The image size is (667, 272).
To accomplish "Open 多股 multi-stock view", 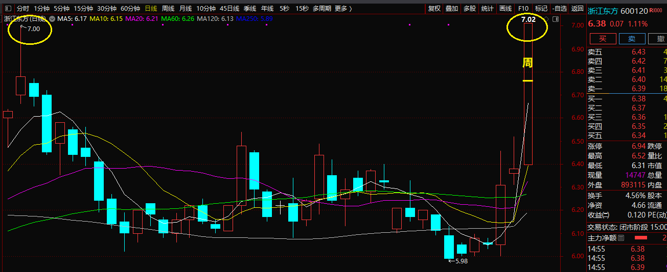I will click(x=470, y=9).
